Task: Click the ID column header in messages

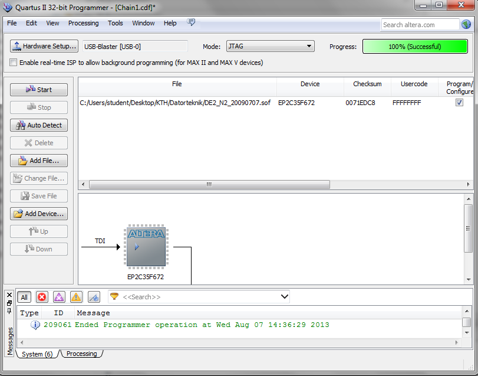Action: 58,313
